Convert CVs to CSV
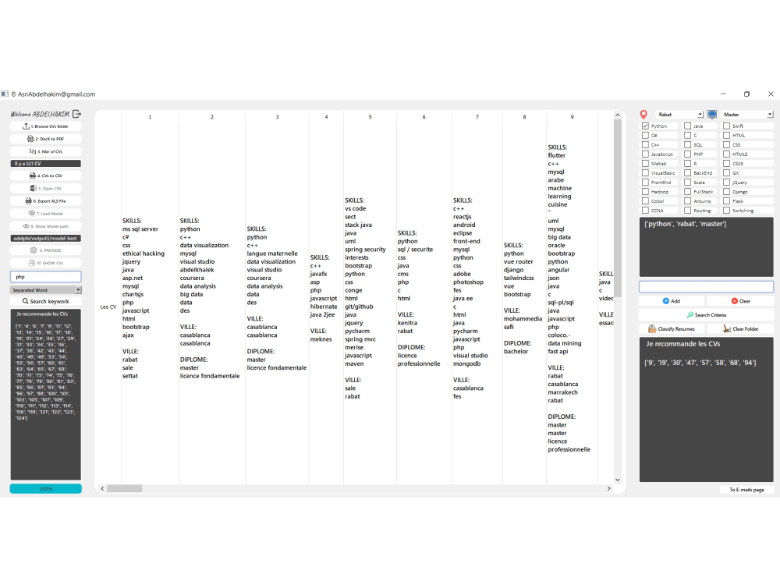Image resolution: width=780 pixels, height=585 pixels. (x=45, y=175)
